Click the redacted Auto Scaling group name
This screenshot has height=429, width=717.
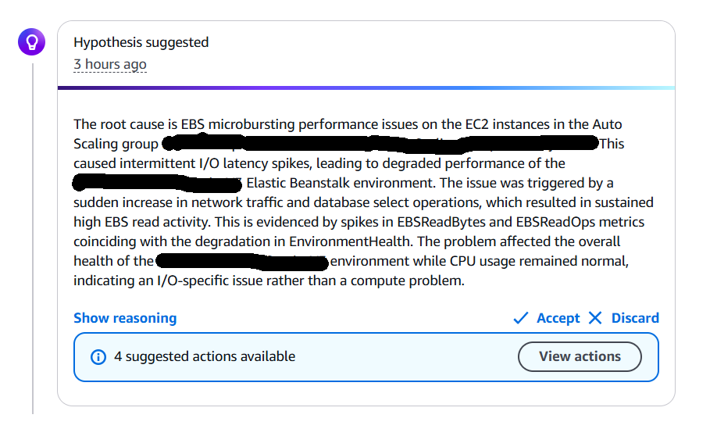coord(380,144)
